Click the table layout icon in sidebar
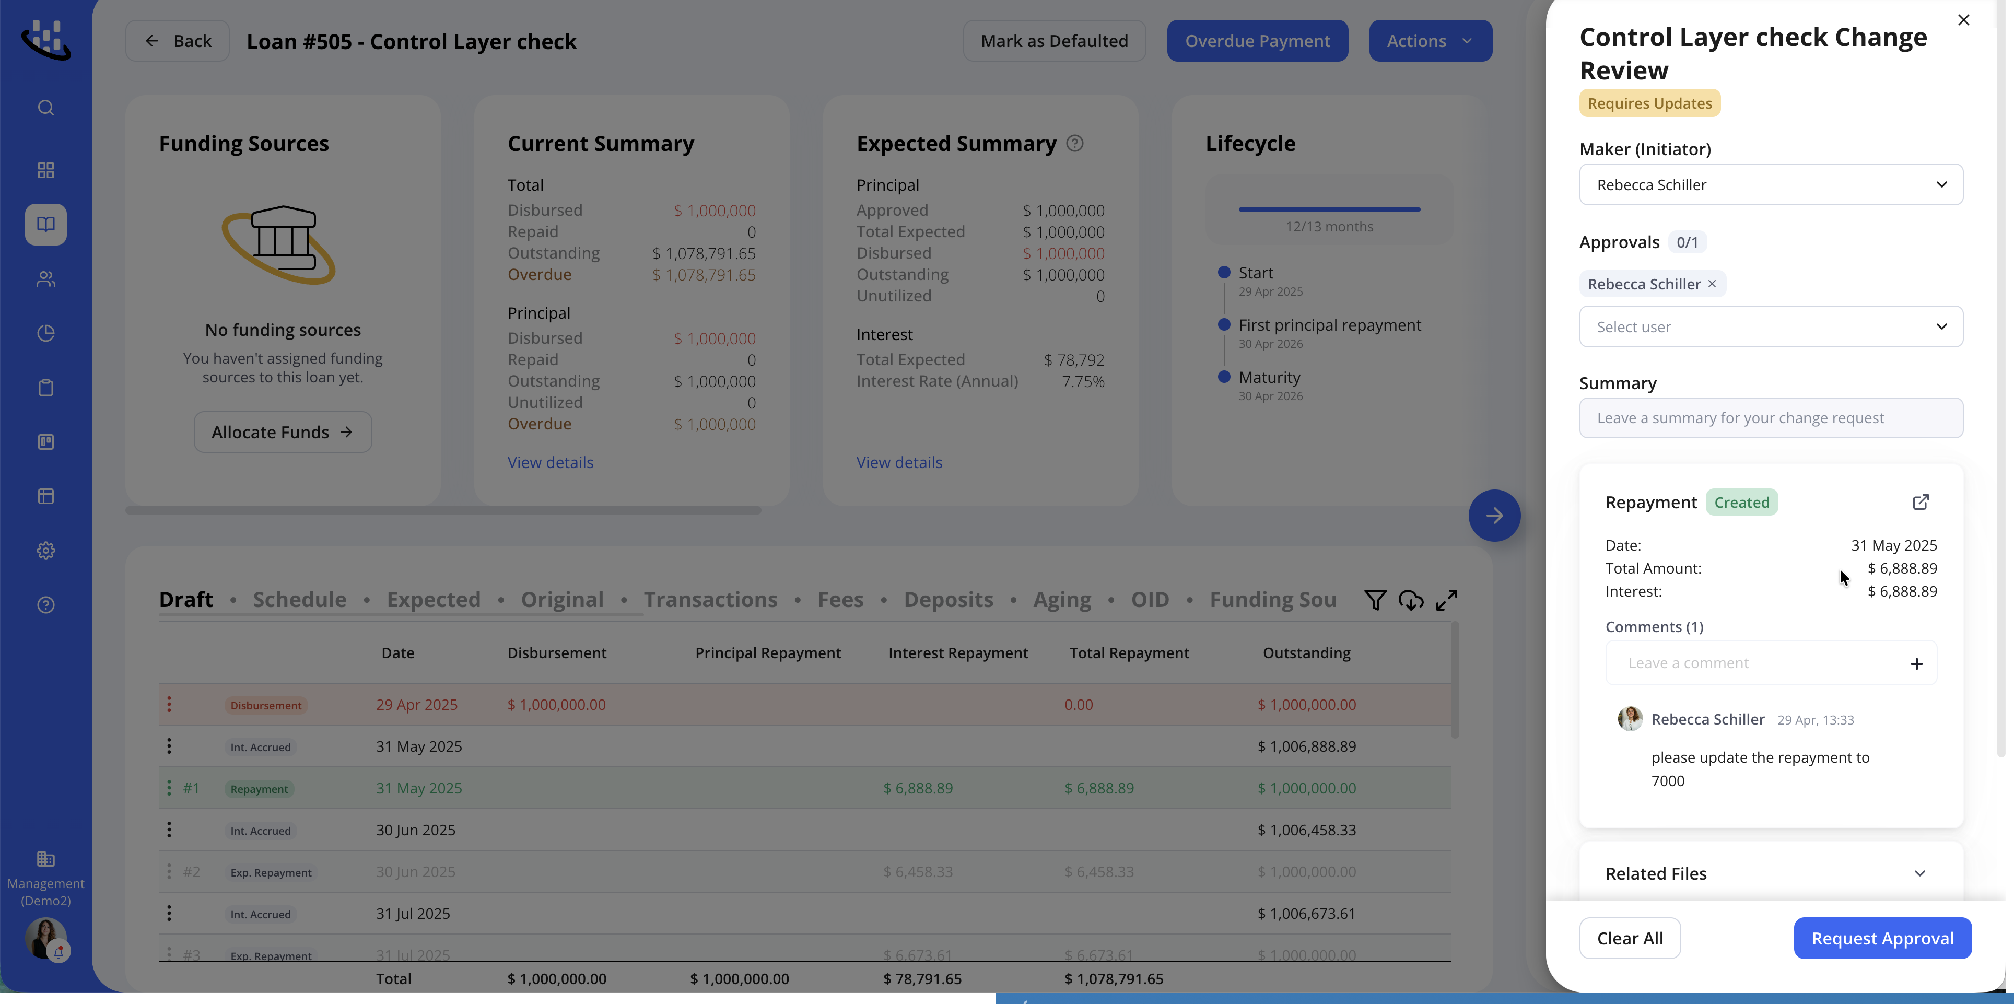 click(x=46, y=497)
